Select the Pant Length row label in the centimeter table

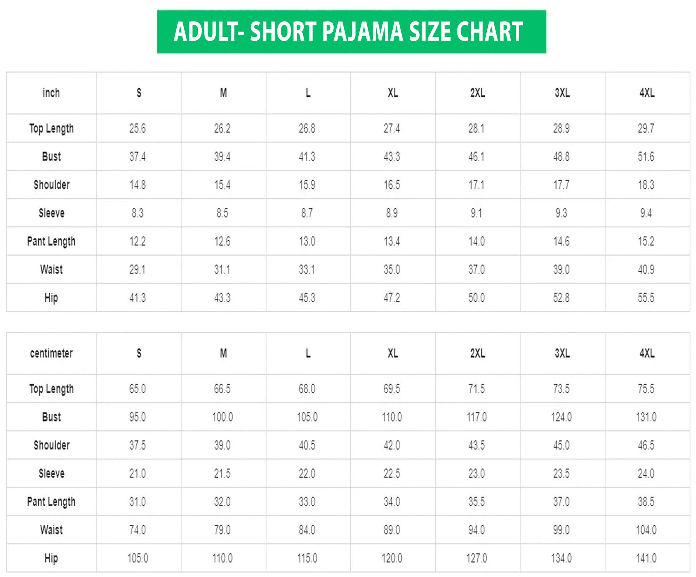[52, 502]
